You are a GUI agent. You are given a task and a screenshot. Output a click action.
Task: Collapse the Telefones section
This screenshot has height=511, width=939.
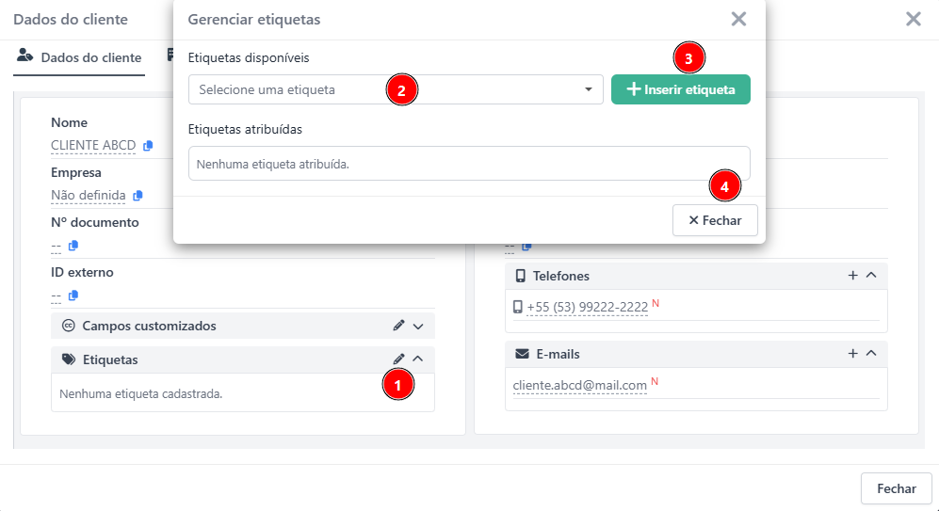coord(871,276)
